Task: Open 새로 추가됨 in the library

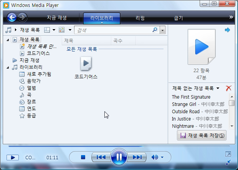Action: (x=35, y=74)
